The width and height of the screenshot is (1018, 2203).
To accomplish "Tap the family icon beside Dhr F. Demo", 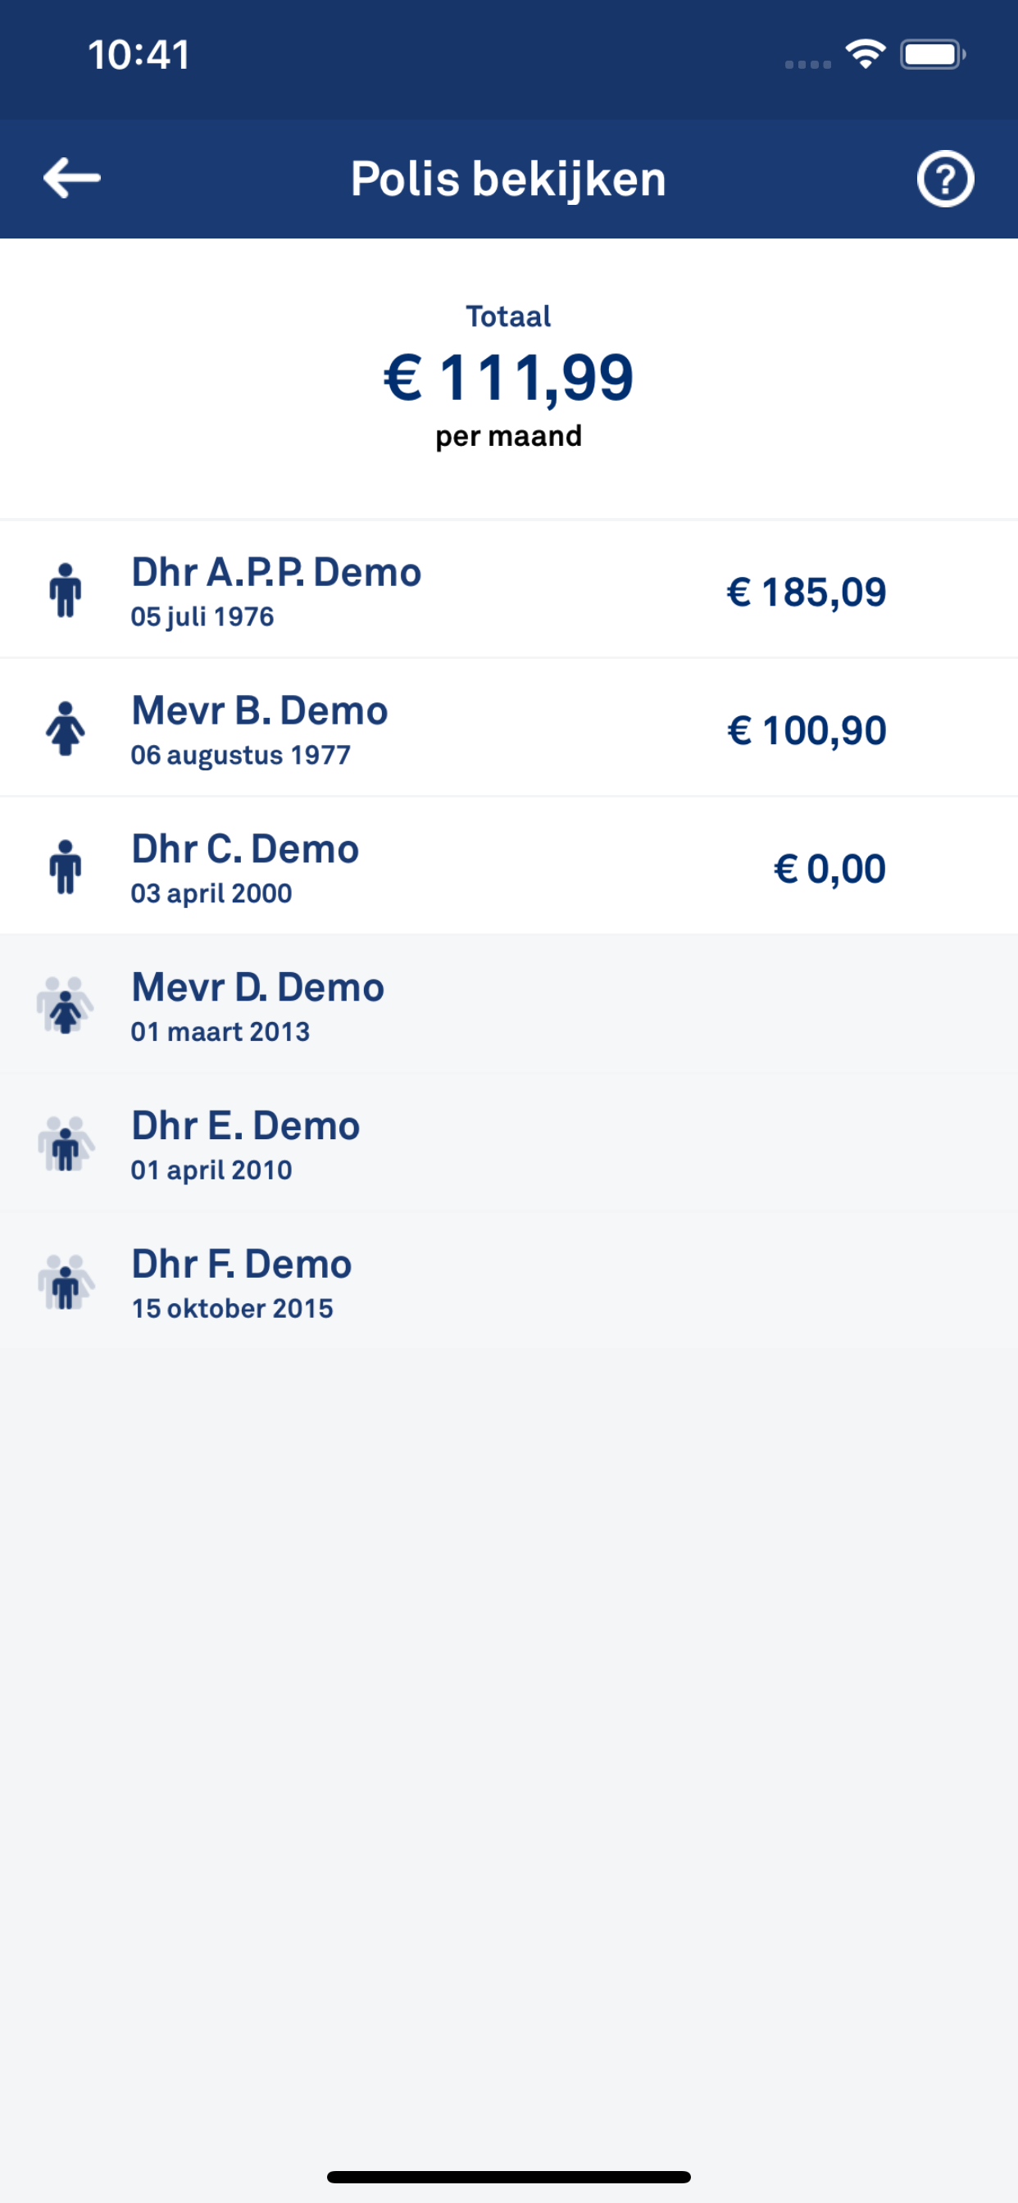I will [65, 1283].
